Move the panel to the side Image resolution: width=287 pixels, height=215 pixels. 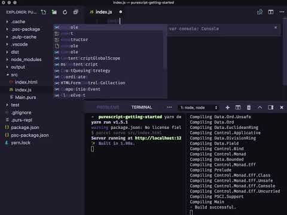click(x=271, y=107)
